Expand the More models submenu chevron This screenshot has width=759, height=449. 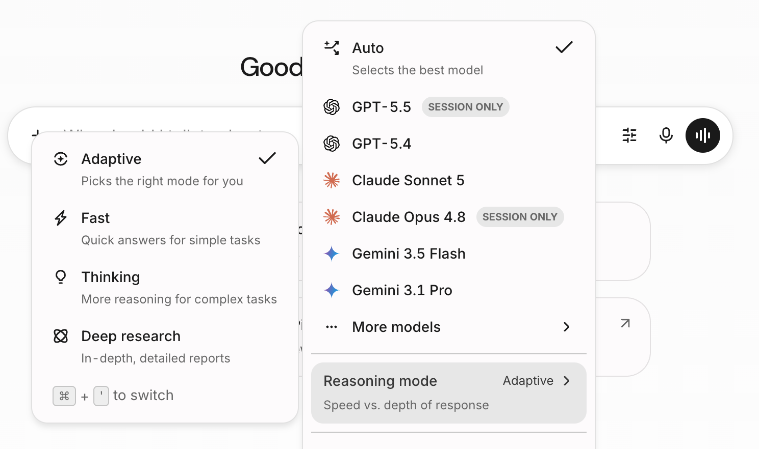point(566,327)
